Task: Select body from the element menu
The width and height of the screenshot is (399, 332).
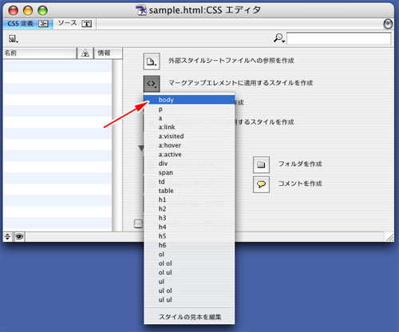Action: (x=189, y=100)
